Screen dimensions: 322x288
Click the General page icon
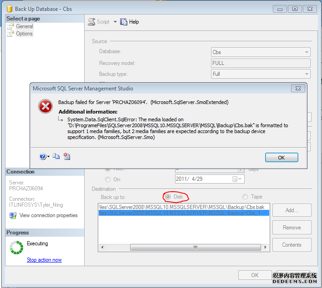click(10, 26)
